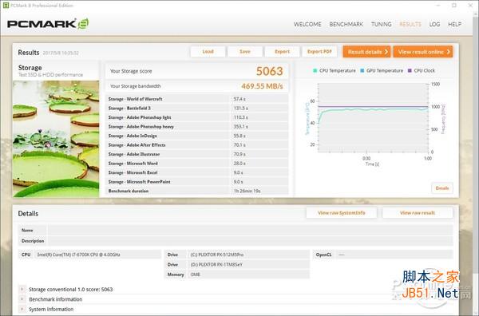
Task: Open the BENCHMARK tab
Action: pos(346,24)
